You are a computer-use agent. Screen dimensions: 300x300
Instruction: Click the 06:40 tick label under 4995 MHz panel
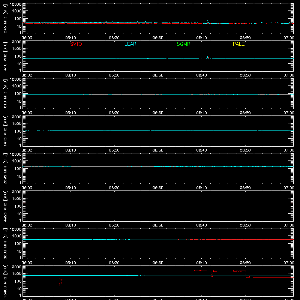[x=201, y=225]
